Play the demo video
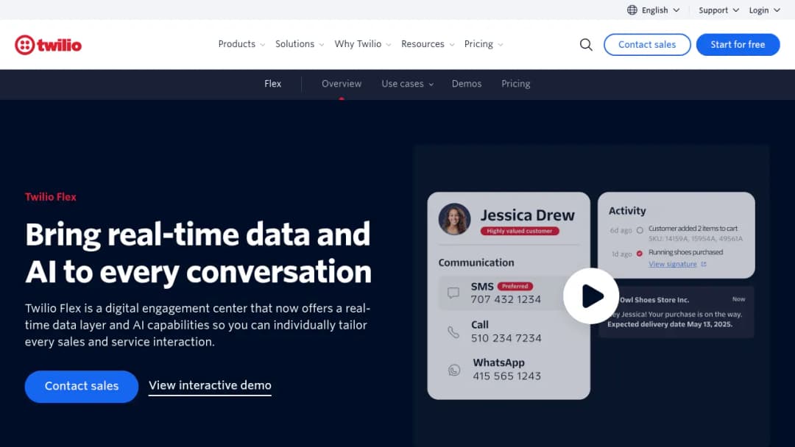Viewport: 795px width, 447px height. (x=591, y=296)
